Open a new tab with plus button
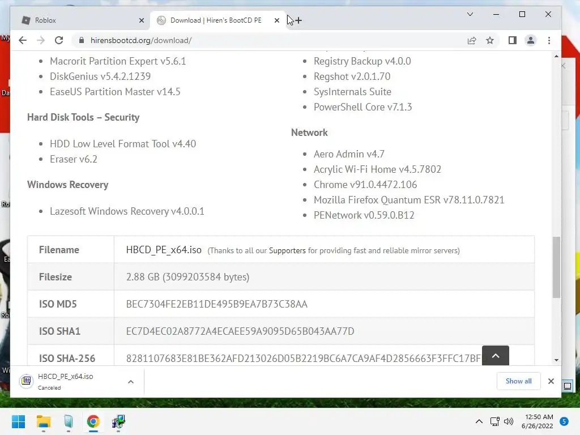The width and height of the screenshot is (580, 435). [298, 20]
